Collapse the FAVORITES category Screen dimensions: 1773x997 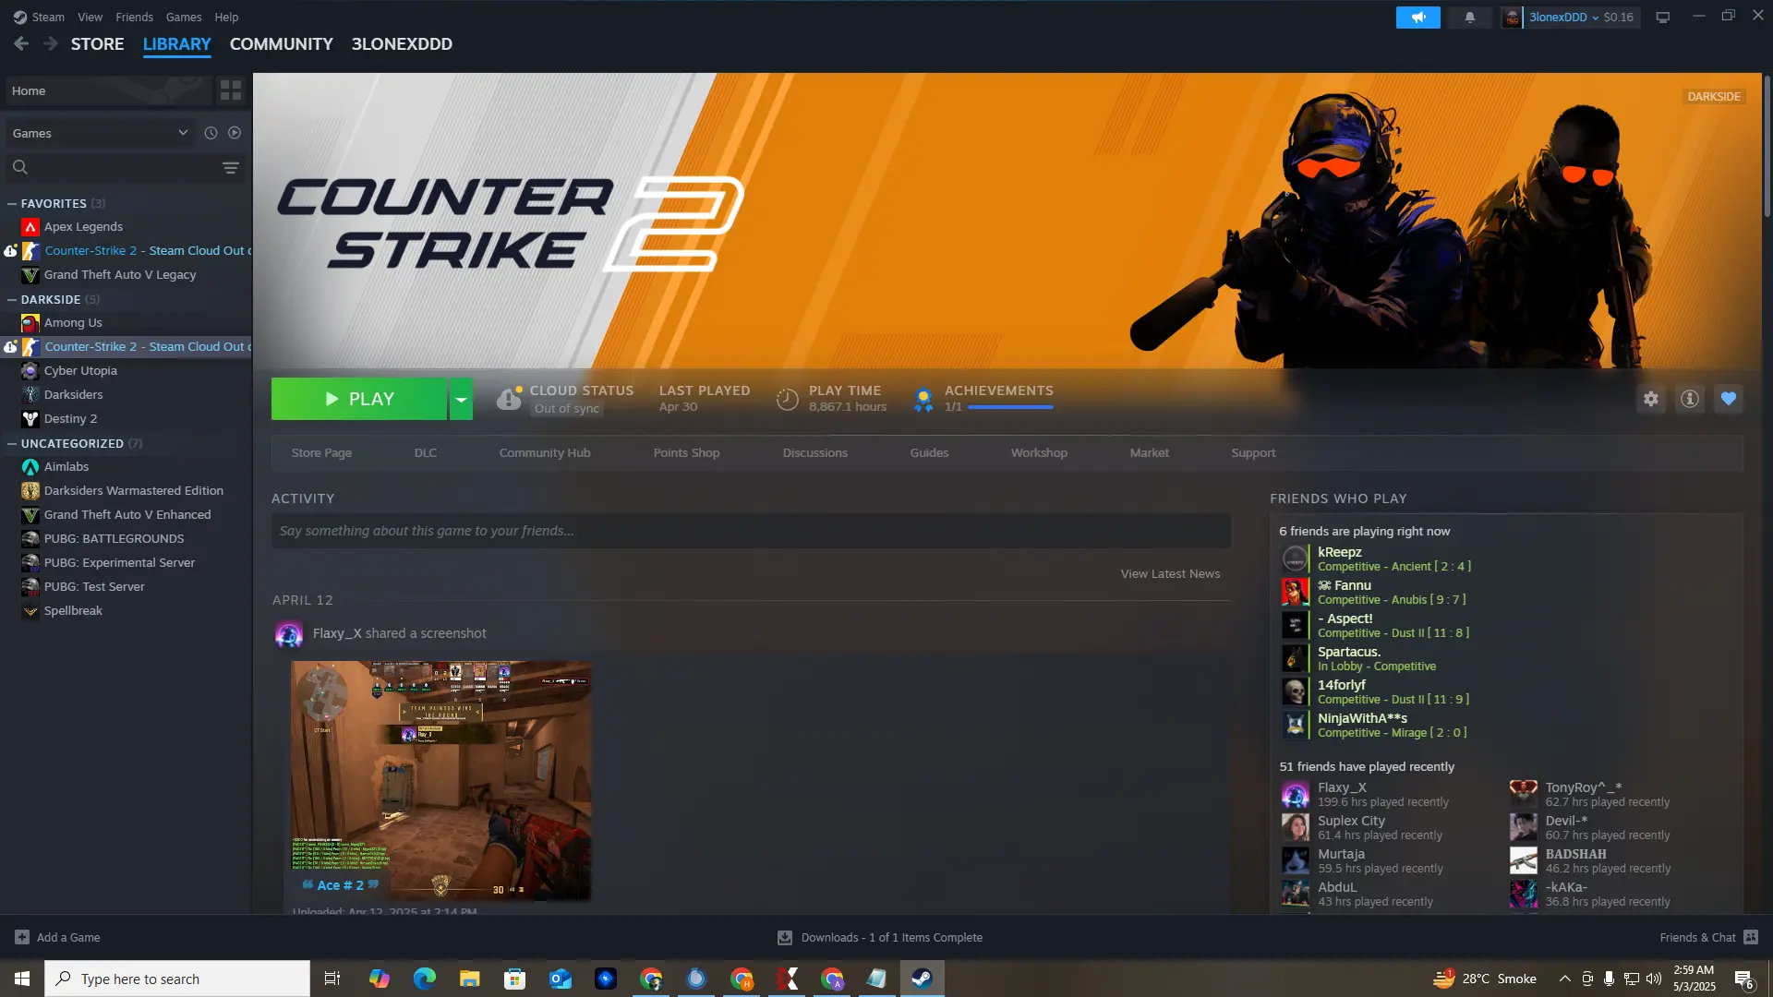tap(12, 203)
